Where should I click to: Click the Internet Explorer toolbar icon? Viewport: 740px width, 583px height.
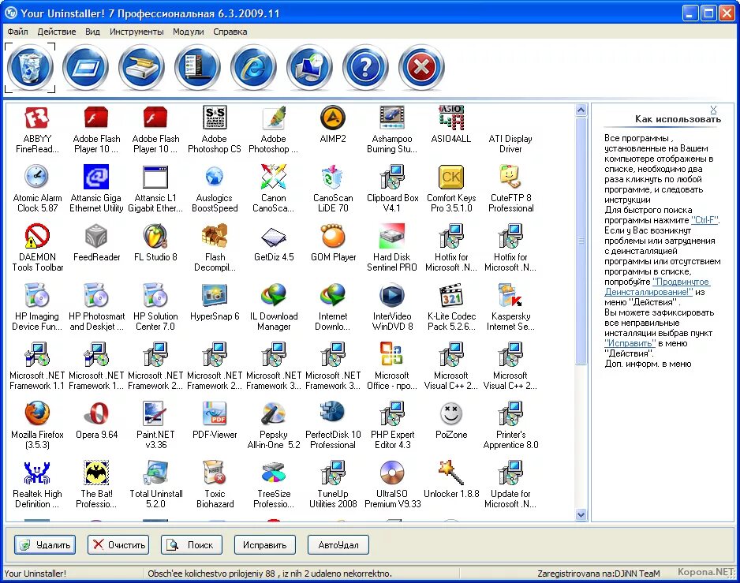[254, 68]
